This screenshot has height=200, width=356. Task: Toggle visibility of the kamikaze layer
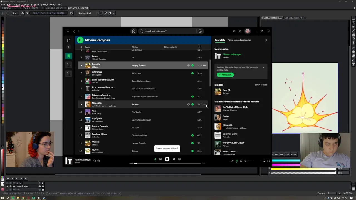tap(7, 186)
